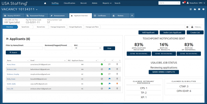This screenshot has height=104, width=207.
Task: Click the checklist icon in vacancy header
Action: (x=191, y=9)
